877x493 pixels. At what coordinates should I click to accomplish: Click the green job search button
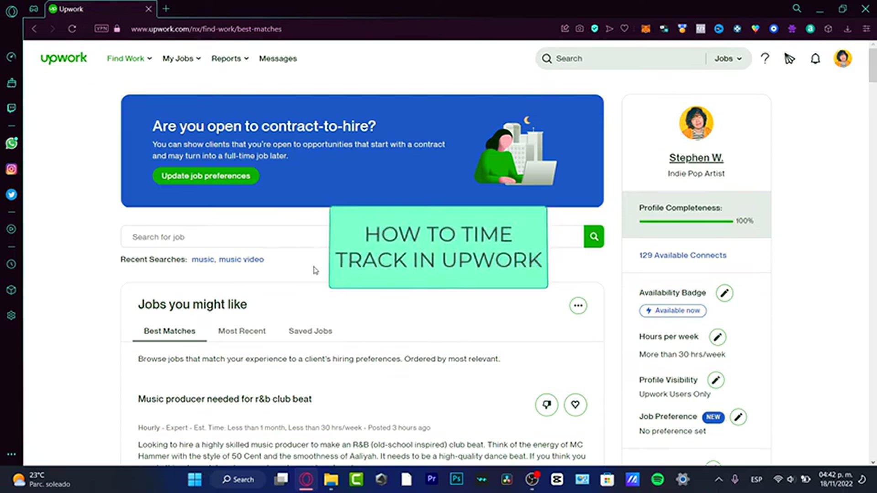pos(594,236)
